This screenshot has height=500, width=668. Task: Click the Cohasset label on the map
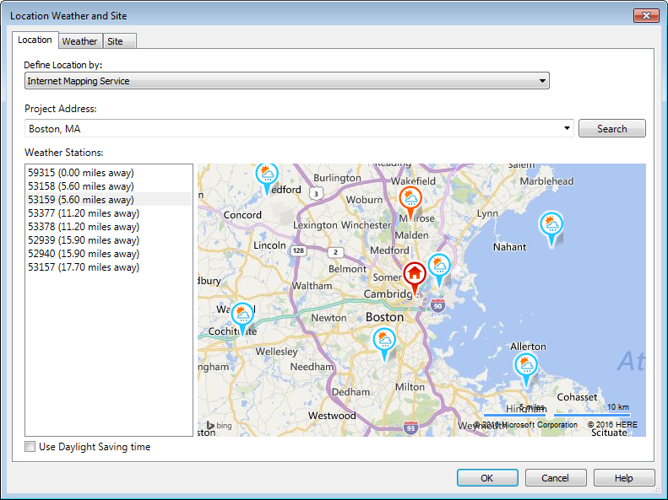click(577, 397)
